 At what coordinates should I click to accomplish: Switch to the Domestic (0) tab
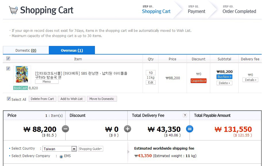click(26, 50)
